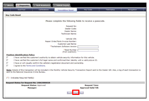Click the Back button
The width and height of the screenshot is (149, 101).
69,93
